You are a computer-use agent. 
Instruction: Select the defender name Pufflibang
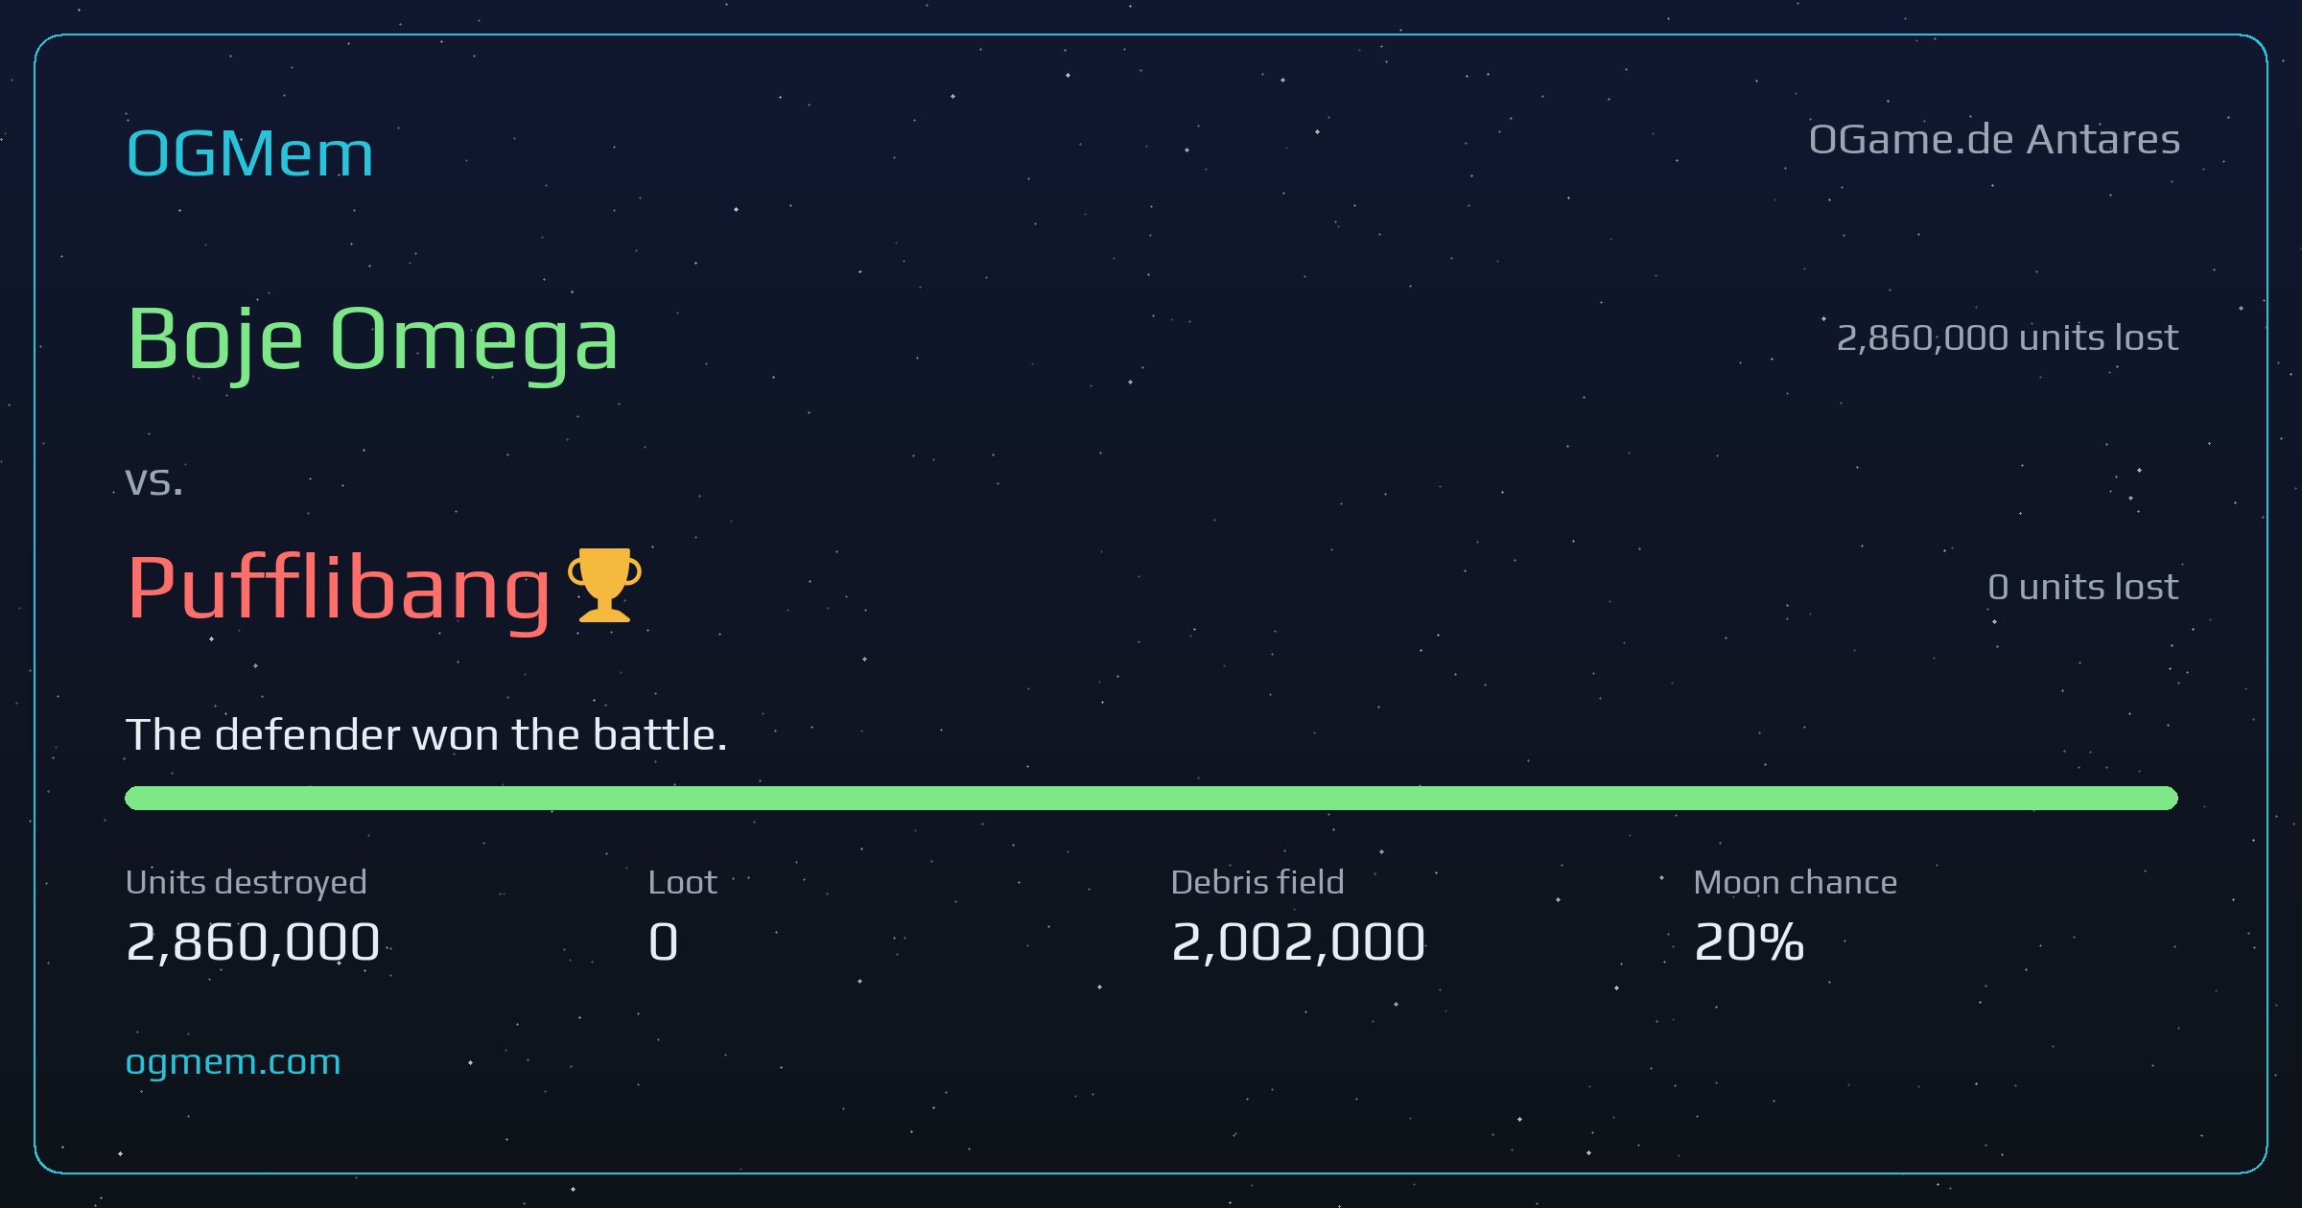click(339, 589)
